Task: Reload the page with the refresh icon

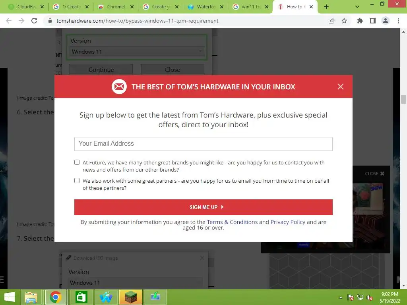Action: (34, 21)
